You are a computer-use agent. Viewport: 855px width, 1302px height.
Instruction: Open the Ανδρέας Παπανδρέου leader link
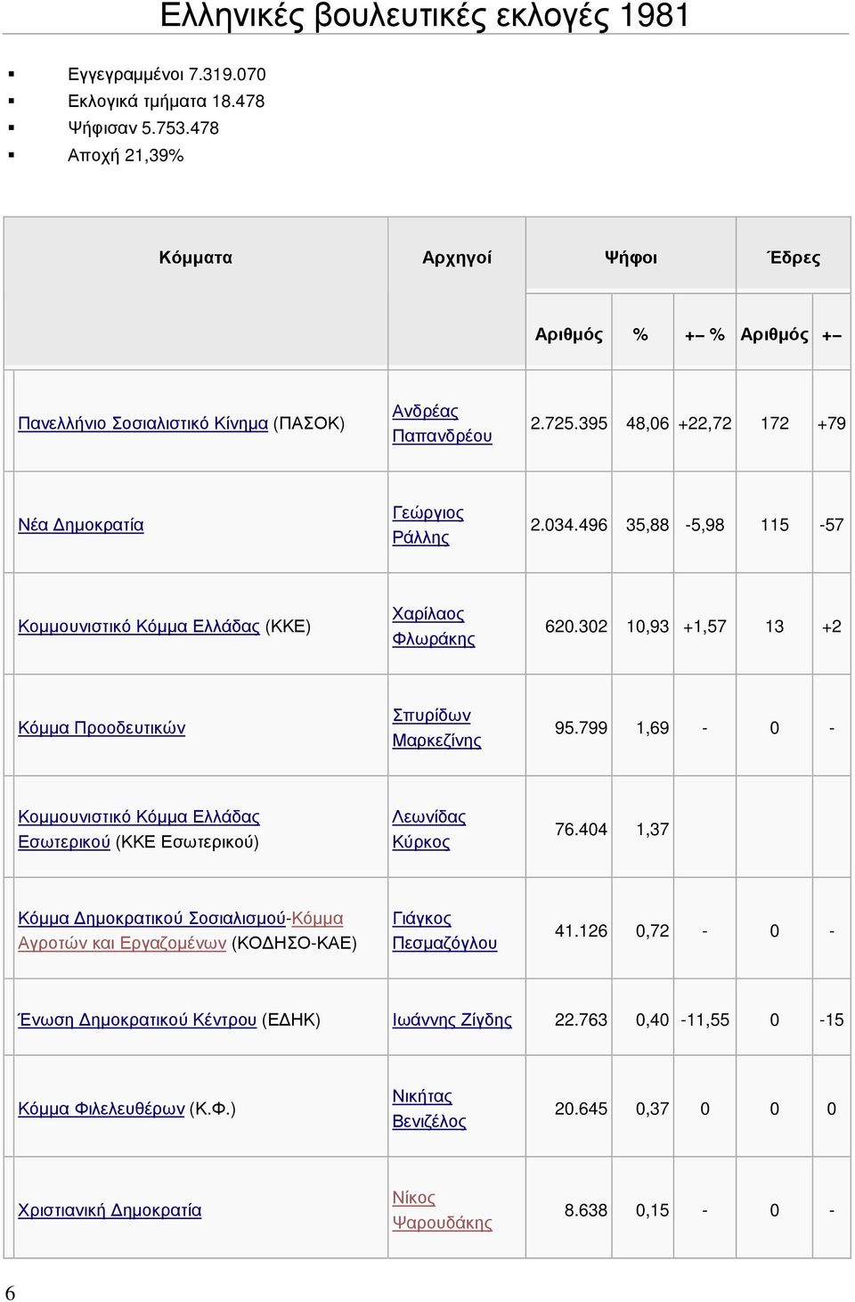tap(442, 423)
